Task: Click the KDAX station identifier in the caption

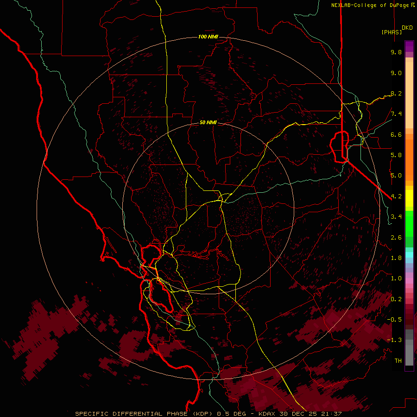Action: (x=267, y=414)
